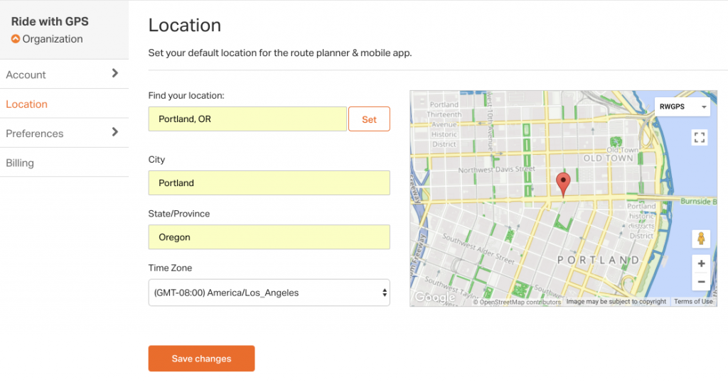This screenshot has height=382, width=728.
Task: Click the PORTLAND label on the map
Action: coord(599,260)
